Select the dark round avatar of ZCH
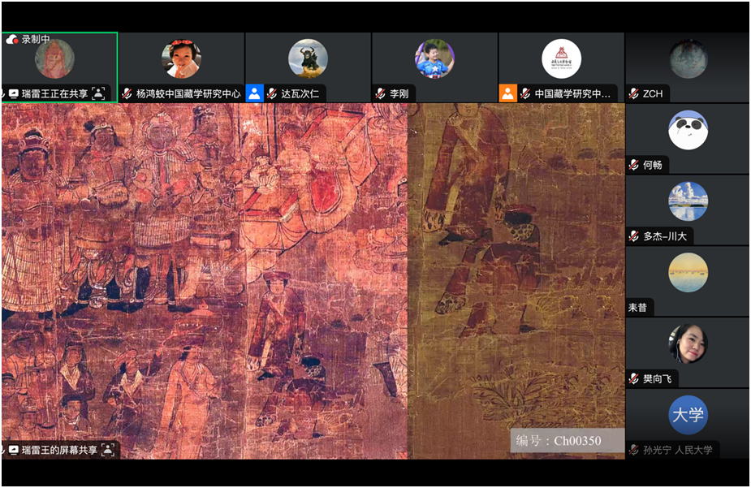Image resolution: width=751 pixels, height=488 pixels. 688,59
